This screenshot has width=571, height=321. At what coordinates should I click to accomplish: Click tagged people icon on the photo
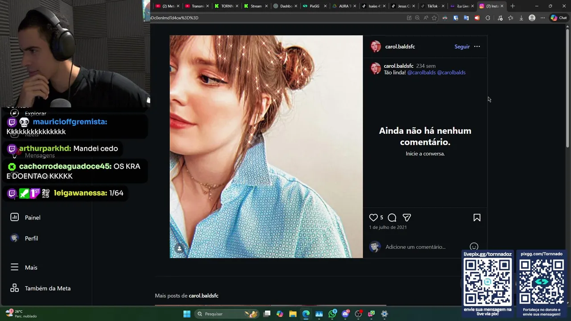pos(179,249)
